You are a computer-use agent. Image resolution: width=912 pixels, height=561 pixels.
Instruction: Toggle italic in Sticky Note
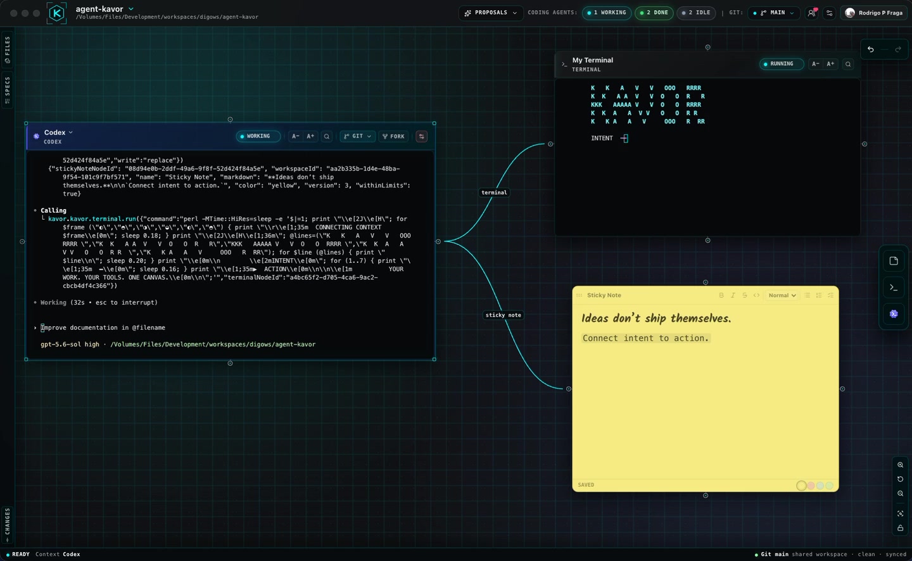[733, 295]
